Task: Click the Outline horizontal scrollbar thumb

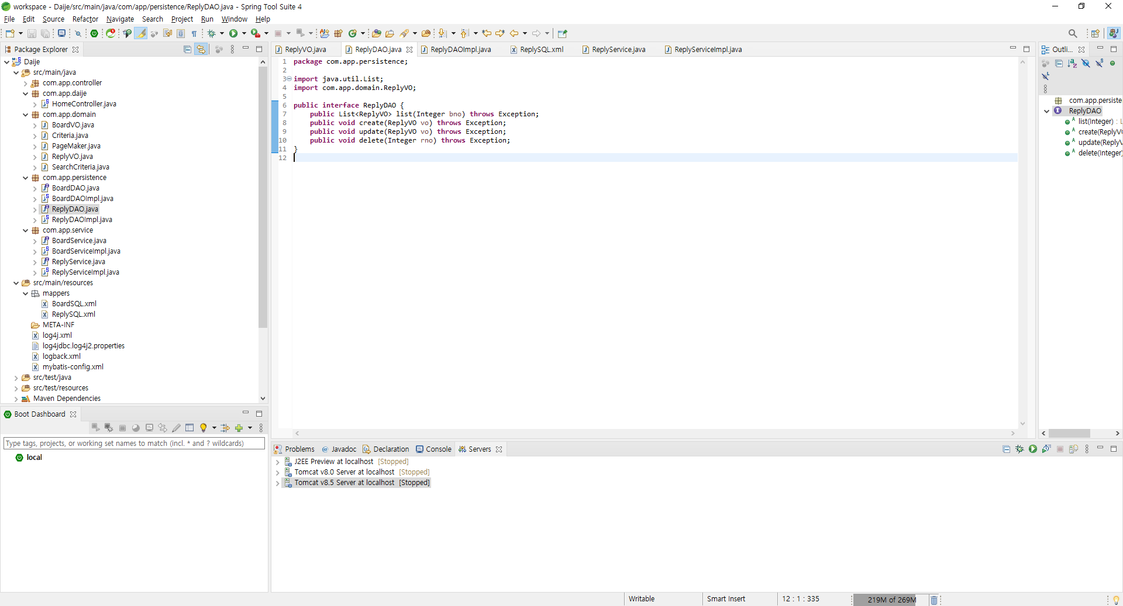Action: (x=1069, y=434)
